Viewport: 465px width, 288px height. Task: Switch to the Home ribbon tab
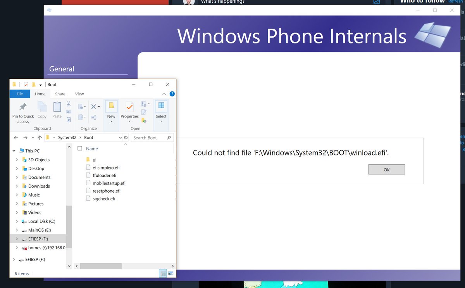(x=40, y=94)
